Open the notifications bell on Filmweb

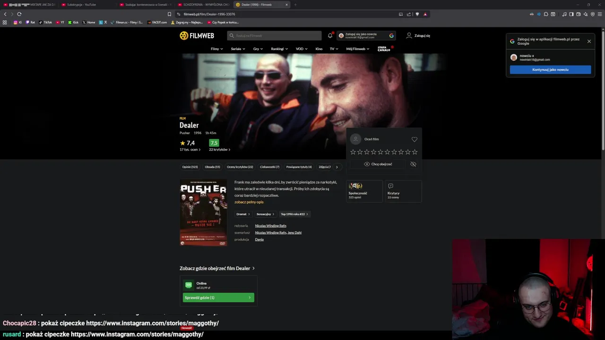[x=330, y=35]
